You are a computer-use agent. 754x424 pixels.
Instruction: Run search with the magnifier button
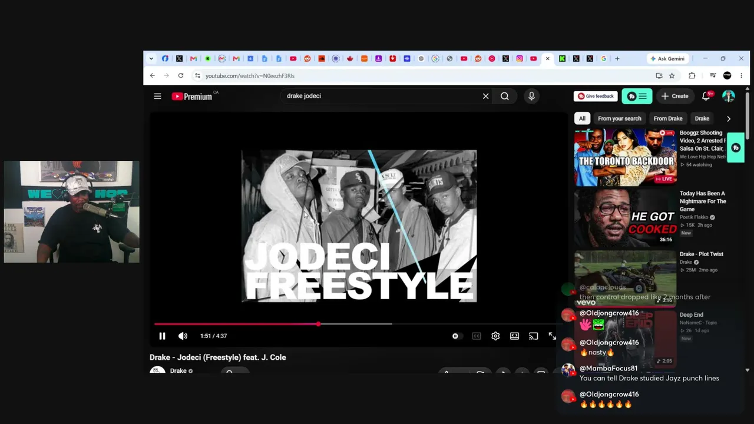[505, 96]
